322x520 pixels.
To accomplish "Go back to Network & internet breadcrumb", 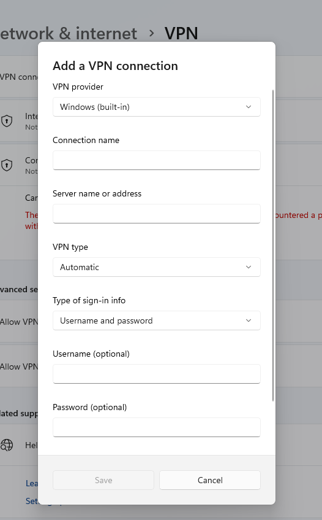I will pyautogui.click(x=68, y=33).
